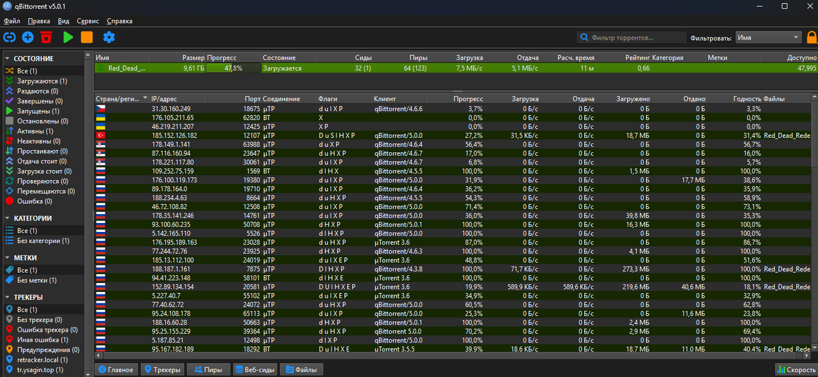Sort peers by Клиент column header
The width and height of the screenshot is (818, 377).
400,99
